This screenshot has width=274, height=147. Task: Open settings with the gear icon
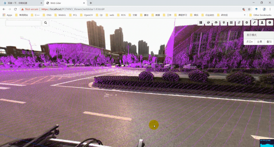247,23
